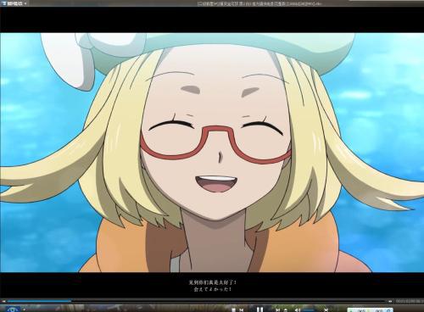Viewport: 424px width, 312px height.
Task: Open file with the eject icon
Action: [286, 310]
